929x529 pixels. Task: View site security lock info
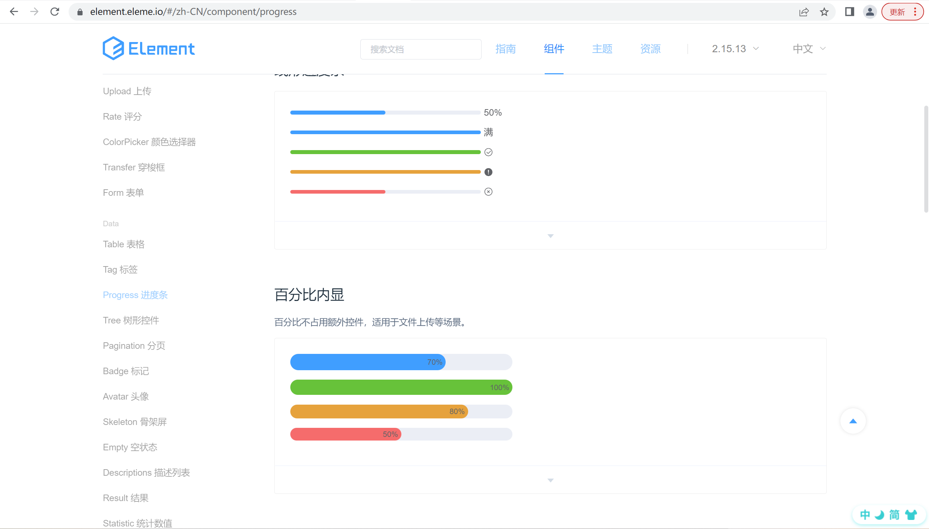pyautogui.click(x=80, y=12)
